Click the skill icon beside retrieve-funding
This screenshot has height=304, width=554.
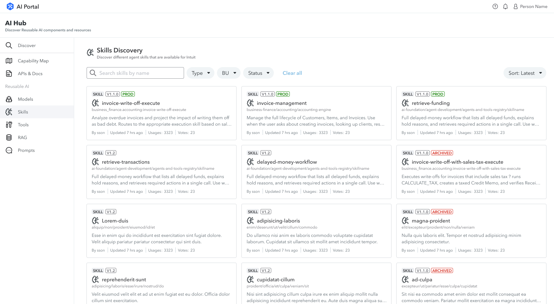[x=405, y=103]
